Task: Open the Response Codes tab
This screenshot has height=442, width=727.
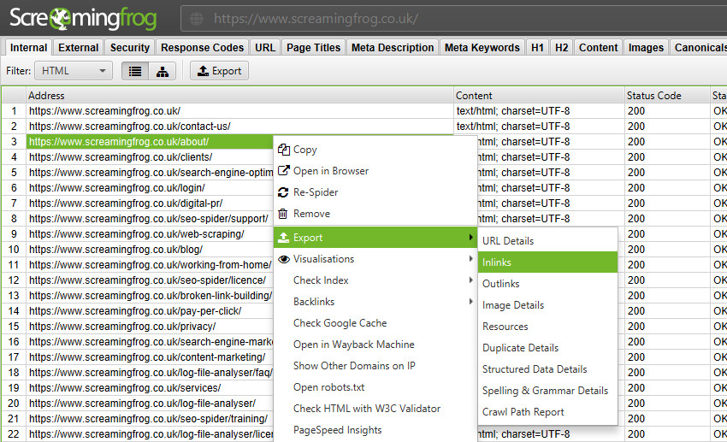Action: tap(203, 48)
